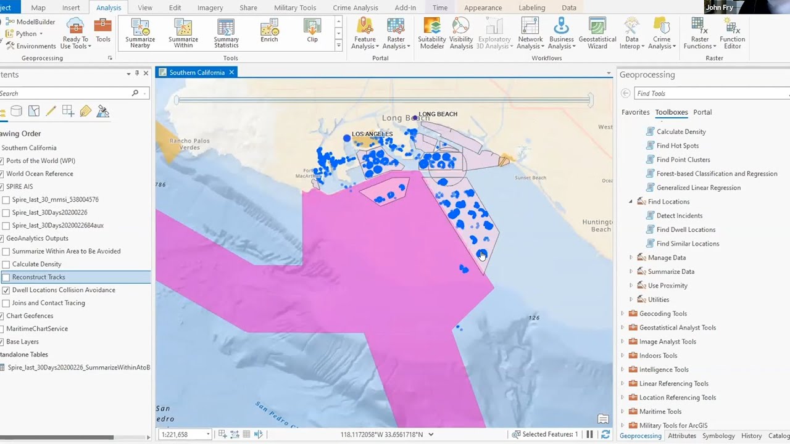Image resolution: width=790 pixels, height=444 pixels.
Task: Enable Calculate Density layer
Action: (6, 265)
